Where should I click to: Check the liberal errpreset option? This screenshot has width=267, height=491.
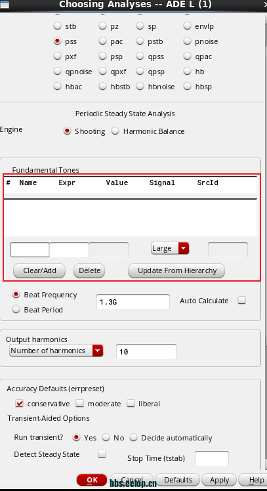[x=131, y=403]
